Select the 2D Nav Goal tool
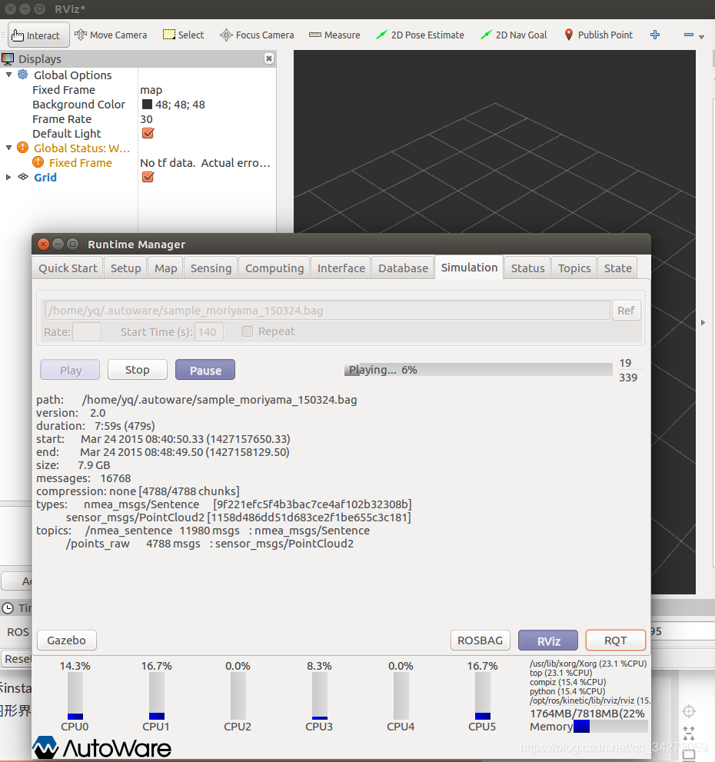Image resolution: width=715 pixels, height=762 pixels. (x=514, y=35)
